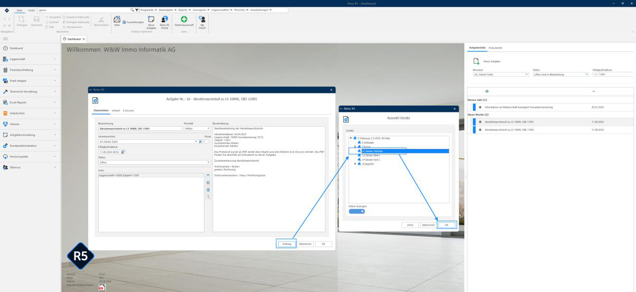Click the Neue Aufgabe icon in Aufgabenliste panel

point(476,61)
